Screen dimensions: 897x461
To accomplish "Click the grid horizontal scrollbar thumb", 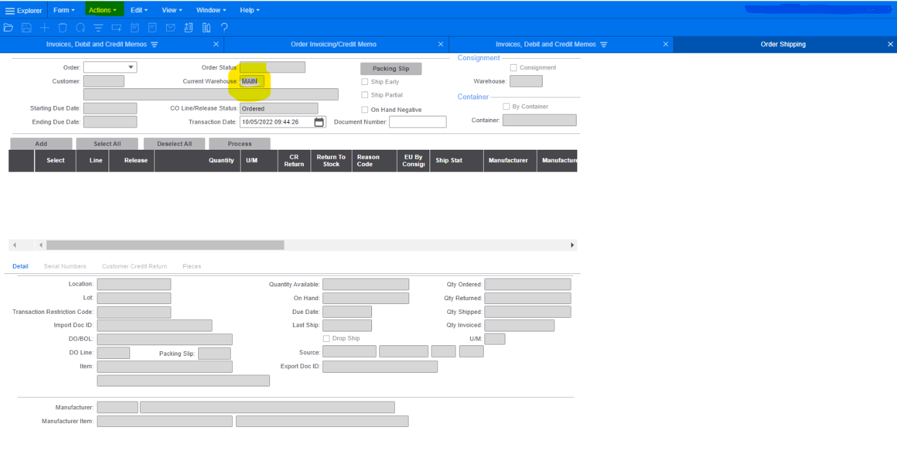I will click(165, 245).
